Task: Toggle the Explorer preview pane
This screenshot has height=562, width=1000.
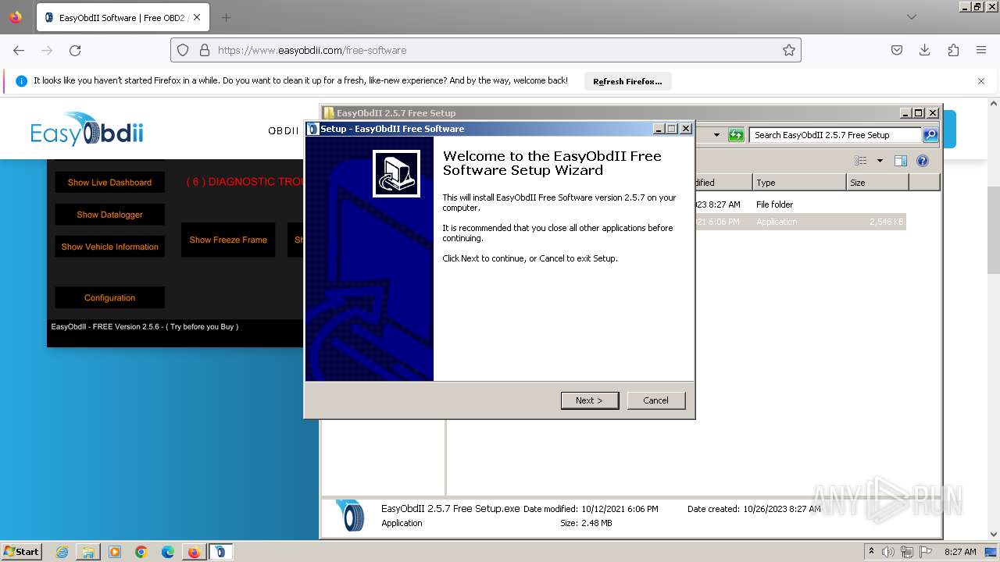Action: pyautogui.click(x=901, y=161)
